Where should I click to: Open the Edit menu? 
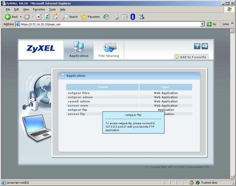point(17,9)
